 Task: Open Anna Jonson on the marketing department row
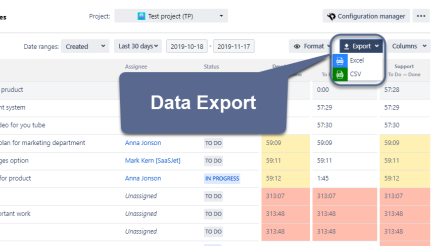pos(143,143)
